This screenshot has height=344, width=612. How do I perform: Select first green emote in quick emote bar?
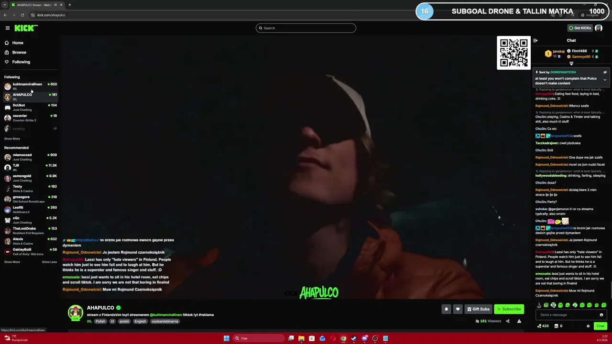click(546, 305)
